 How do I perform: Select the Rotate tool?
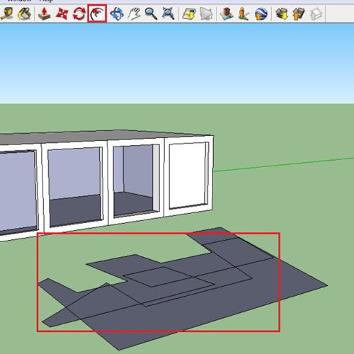click(79, 13)
